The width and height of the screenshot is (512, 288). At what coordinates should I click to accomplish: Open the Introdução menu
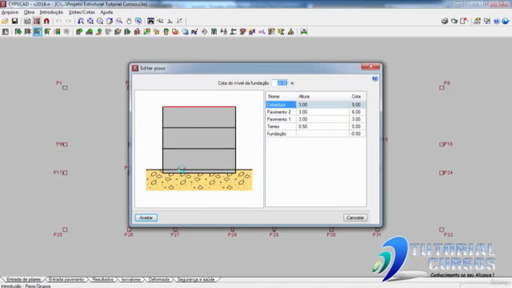(x=51, y=12)
